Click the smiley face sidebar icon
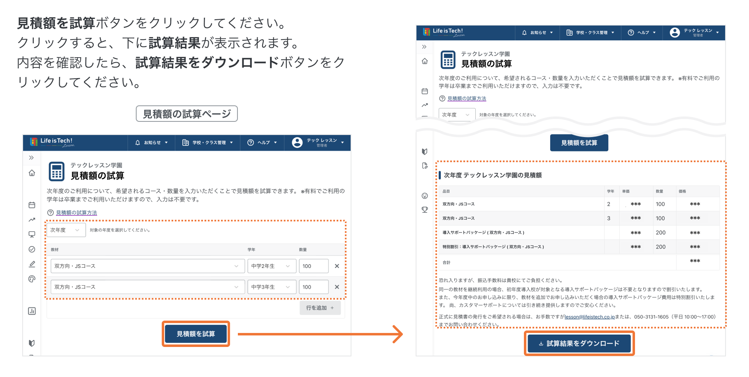 pyautogui.click(x=425, y=196)
